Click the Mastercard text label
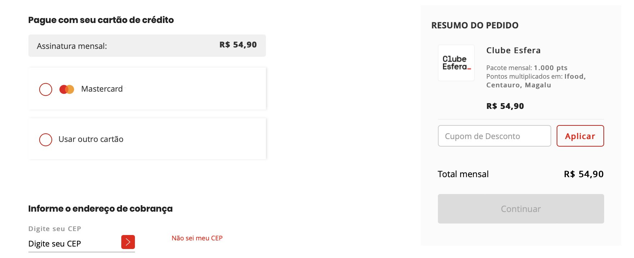634x258 pixels. (x=102, y=89)
